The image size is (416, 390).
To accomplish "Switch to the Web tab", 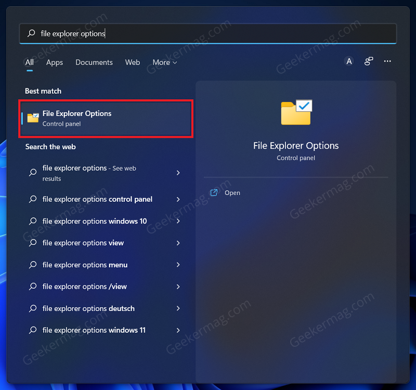I will tap(133, 62).
